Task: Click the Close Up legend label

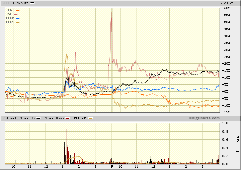Action: pyautogui.click(x=26, y=118)
